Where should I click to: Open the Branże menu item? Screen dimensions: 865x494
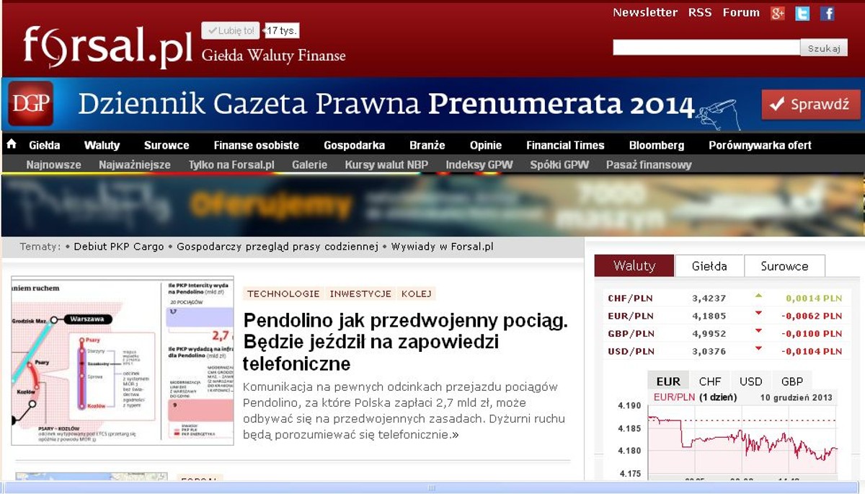coord(427,145)
